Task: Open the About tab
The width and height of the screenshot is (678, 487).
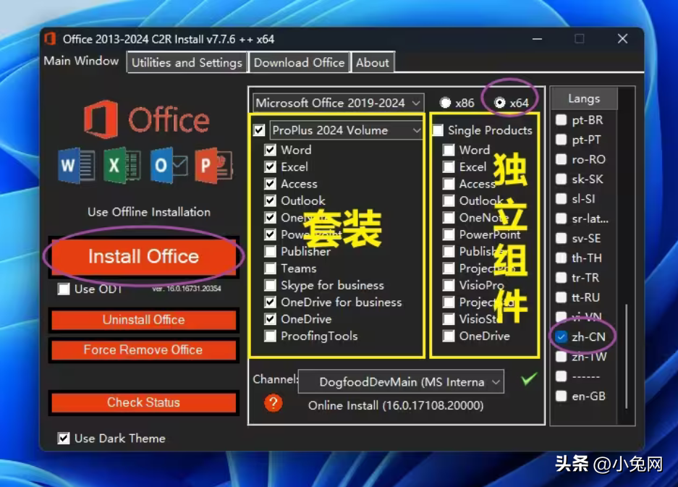Action: (x=373, y=63)
